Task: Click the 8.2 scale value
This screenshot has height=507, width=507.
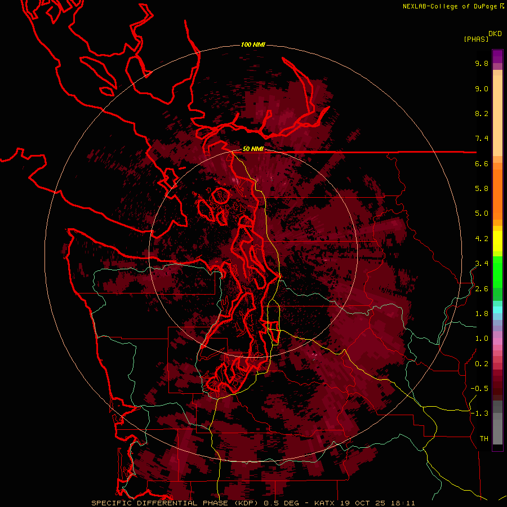Action: pos(482,114)
